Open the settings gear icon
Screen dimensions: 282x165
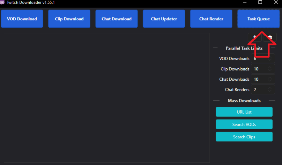[270, 37]
